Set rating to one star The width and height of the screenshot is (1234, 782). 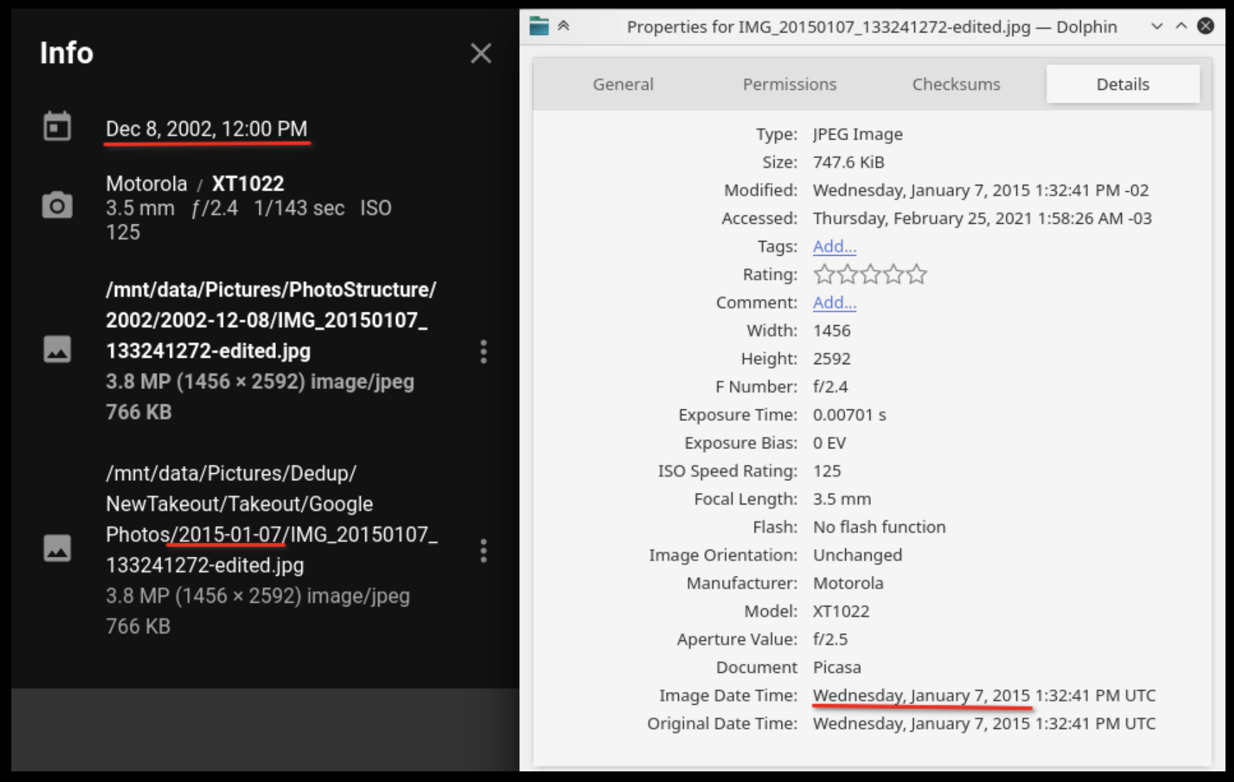click(824, 274)
